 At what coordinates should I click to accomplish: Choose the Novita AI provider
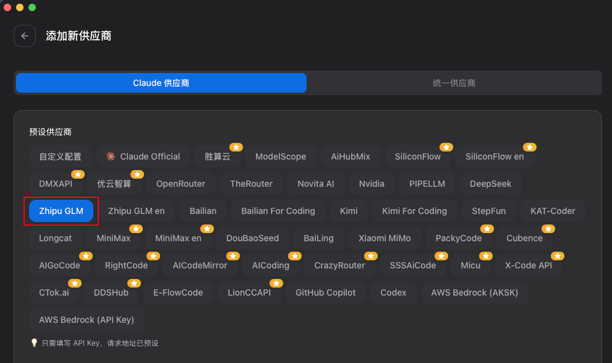click(x=315, y=183)
